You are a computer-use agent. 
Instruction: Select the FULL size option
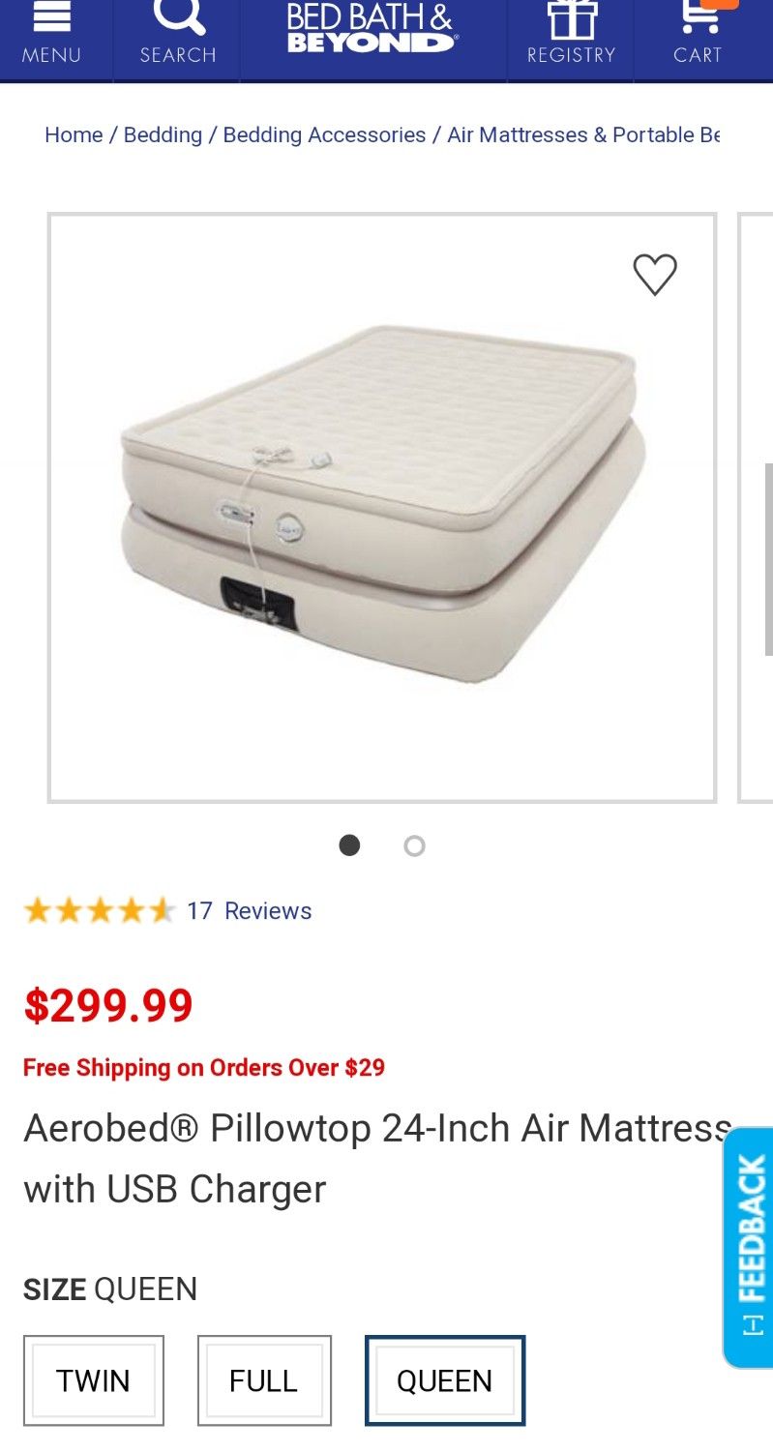click(x=264, y=1380)
